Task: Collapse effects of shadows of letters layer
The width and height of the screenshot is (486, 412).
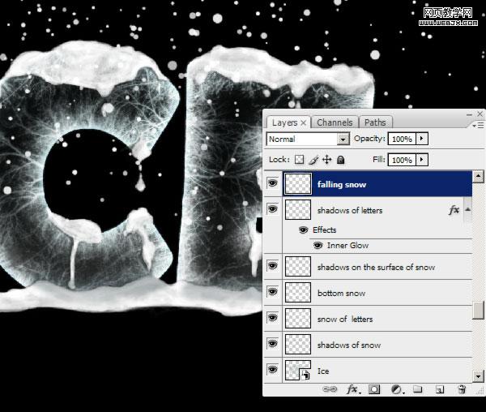Action: (x=467, y=210)
